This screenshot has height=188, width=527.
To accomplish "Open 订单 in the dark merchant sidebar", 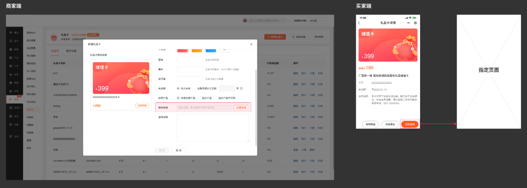I will tap(14, 66).
